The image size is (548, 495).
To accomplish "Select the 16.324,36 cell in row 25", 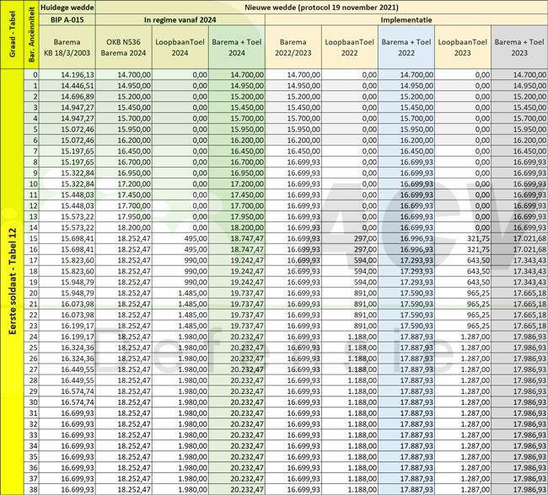I will point(67,348).
